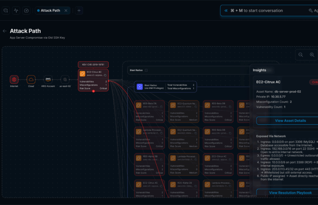Image resolution: width=318 pixels, height=205 pixels.
Task: Expand the red chevron under EC2-Citrux AC node
Action: 94,91
